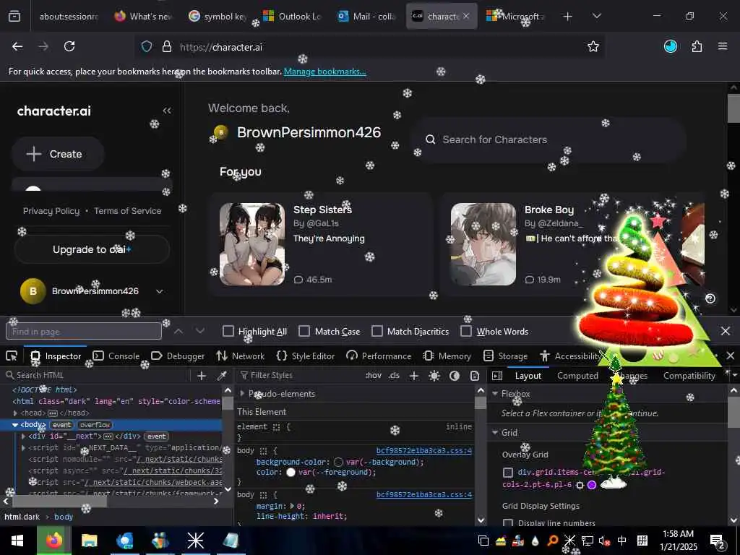Open the Manage bookmarks link
This screenshot has width=740, height=555.
click(x=324, y=72)
